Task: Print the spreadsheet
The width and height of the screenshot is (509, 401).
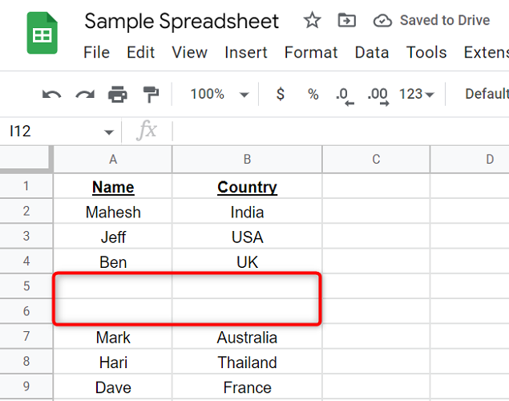Action: (x=118, y=94)
